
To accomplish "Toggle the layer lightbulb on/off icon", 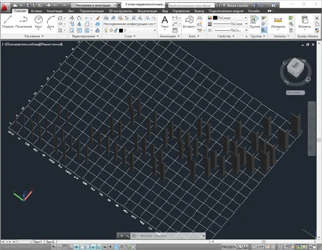I will pos(106,30).
